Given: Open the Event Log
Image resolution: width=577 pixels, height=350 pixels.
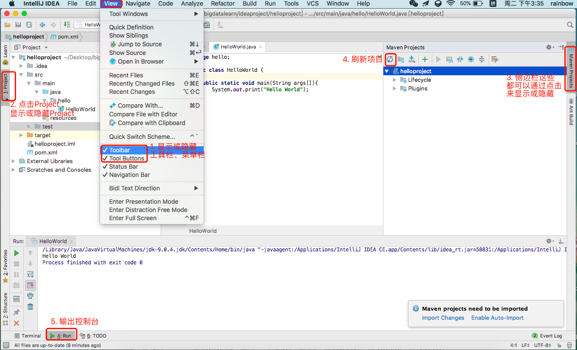Looking at the screenshot, I should coord(547,336).
